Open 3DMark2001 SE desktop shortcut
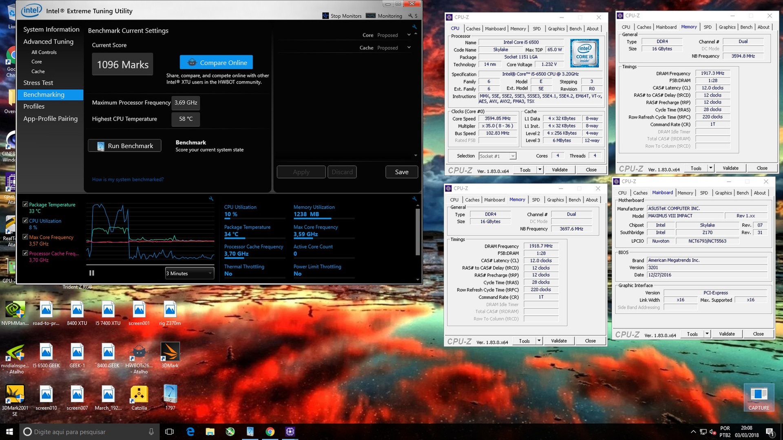Viewport: 783px width, 440px height. 15,400
